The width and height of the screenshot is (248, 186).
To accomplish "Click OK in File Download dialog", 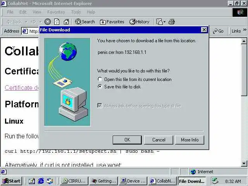I will [x=127, y=140].
